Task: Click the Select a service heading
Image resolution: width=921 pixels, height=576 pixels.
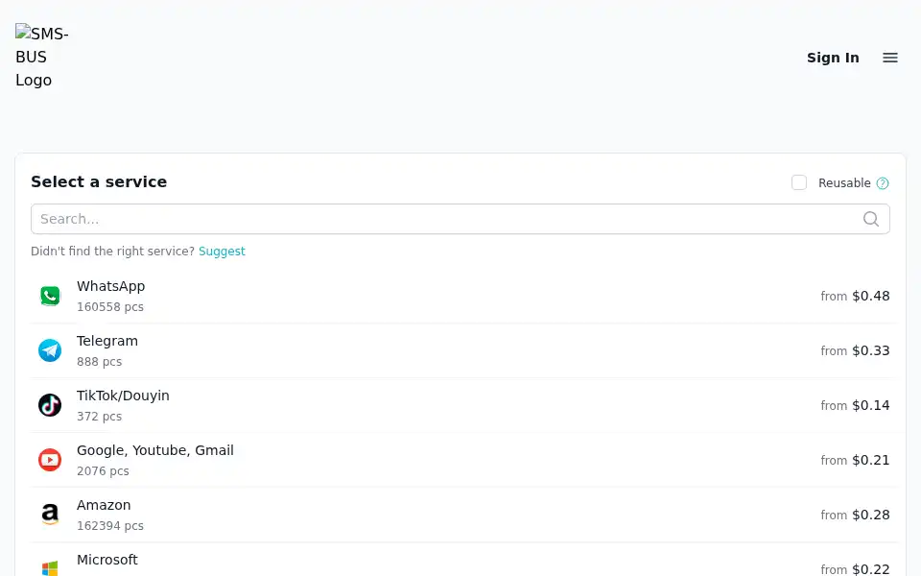Action: coord(99,181)
